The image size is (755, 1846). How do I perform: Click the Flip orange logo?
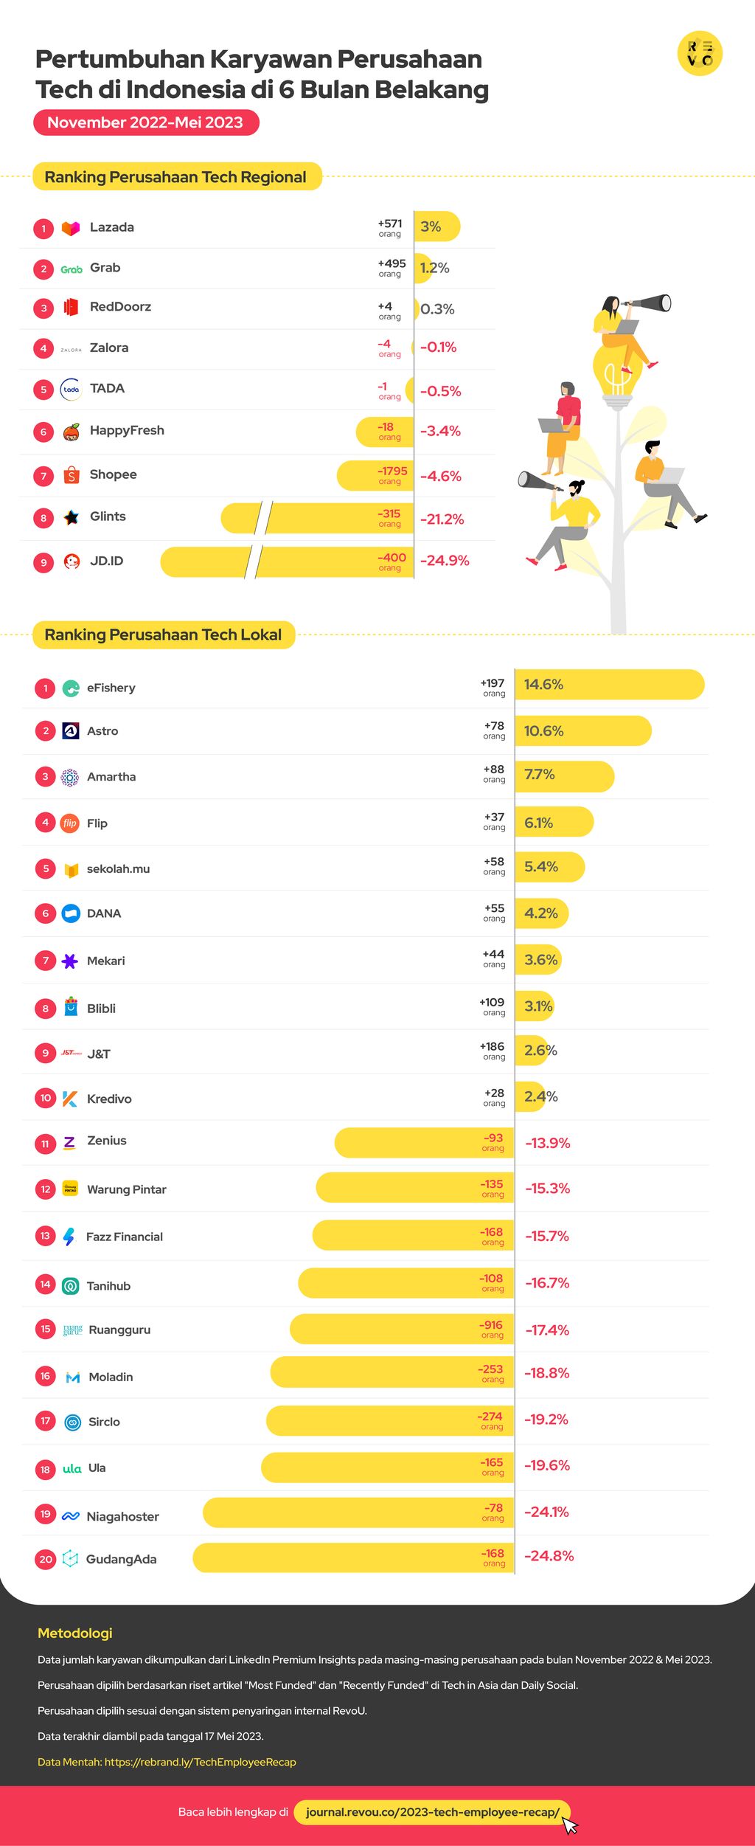pos(70,823)
